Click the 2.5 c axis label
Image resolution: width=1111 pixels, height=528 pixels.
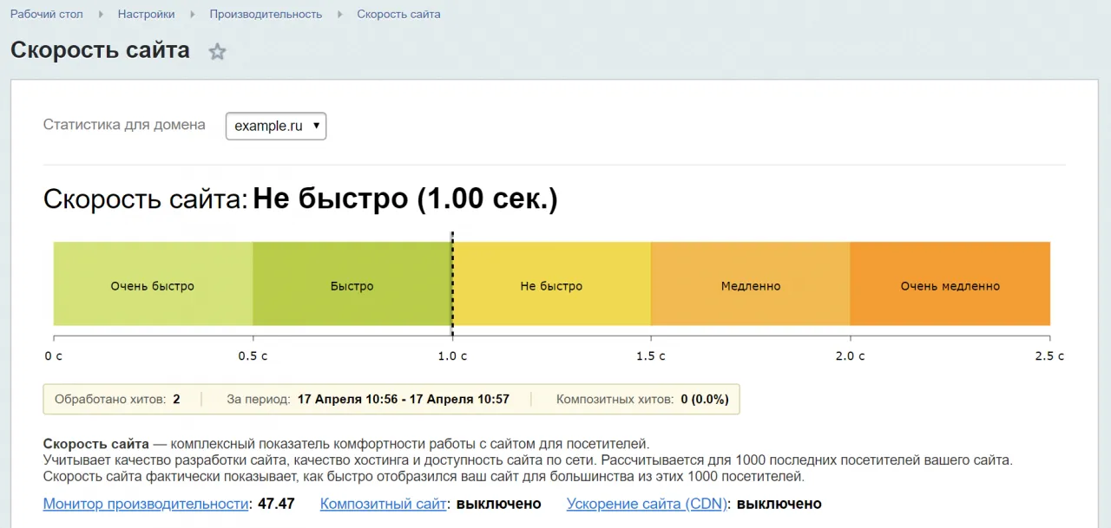click(x=1049, y=356)
